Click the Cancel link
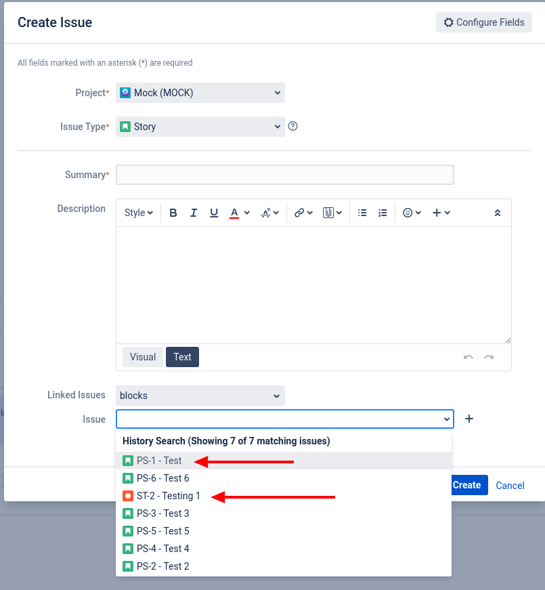Viewport: 545px width, 590px height. pos(510,486)
